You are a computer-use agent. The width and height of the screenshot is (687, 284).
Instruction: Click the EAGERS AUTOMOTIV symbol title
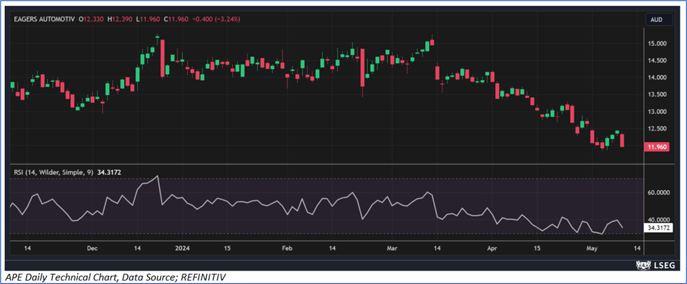[45, 19]
